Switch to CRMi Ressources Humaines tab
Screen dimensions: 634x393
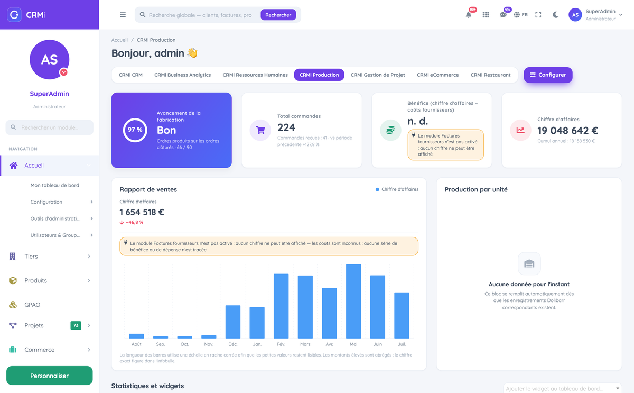(x=255, y=75)
